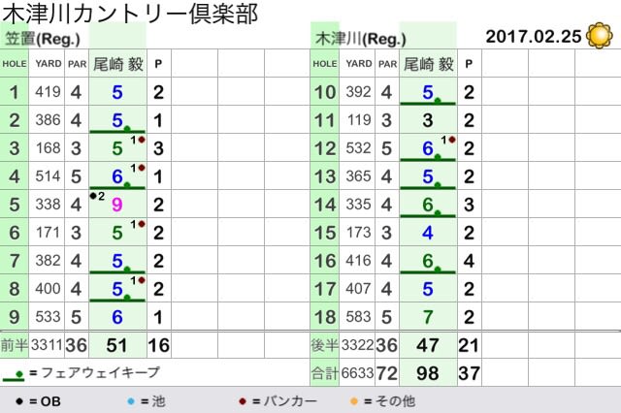
Task: Click the score 6 on hole 12
Action: point(428,148)
